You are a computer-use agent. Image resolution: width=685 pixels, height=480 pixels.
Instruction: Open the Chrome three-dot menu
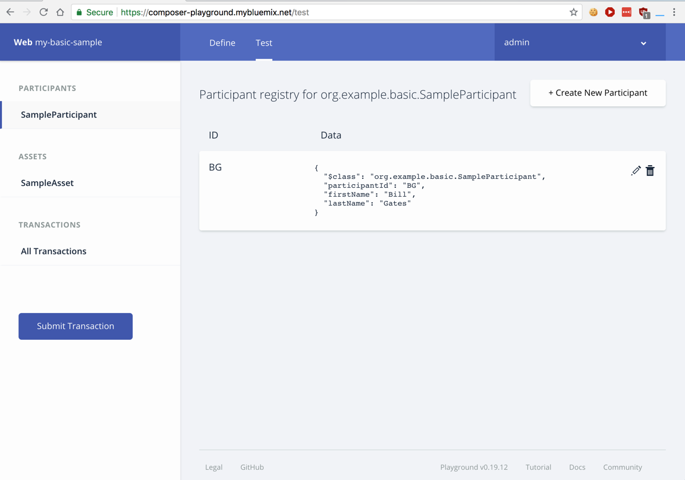tap(674, 12)
